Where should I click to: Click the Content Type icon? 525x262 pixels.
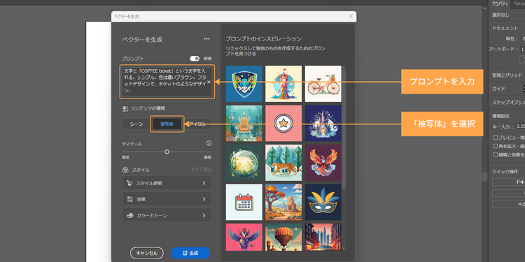click(125, 108)
